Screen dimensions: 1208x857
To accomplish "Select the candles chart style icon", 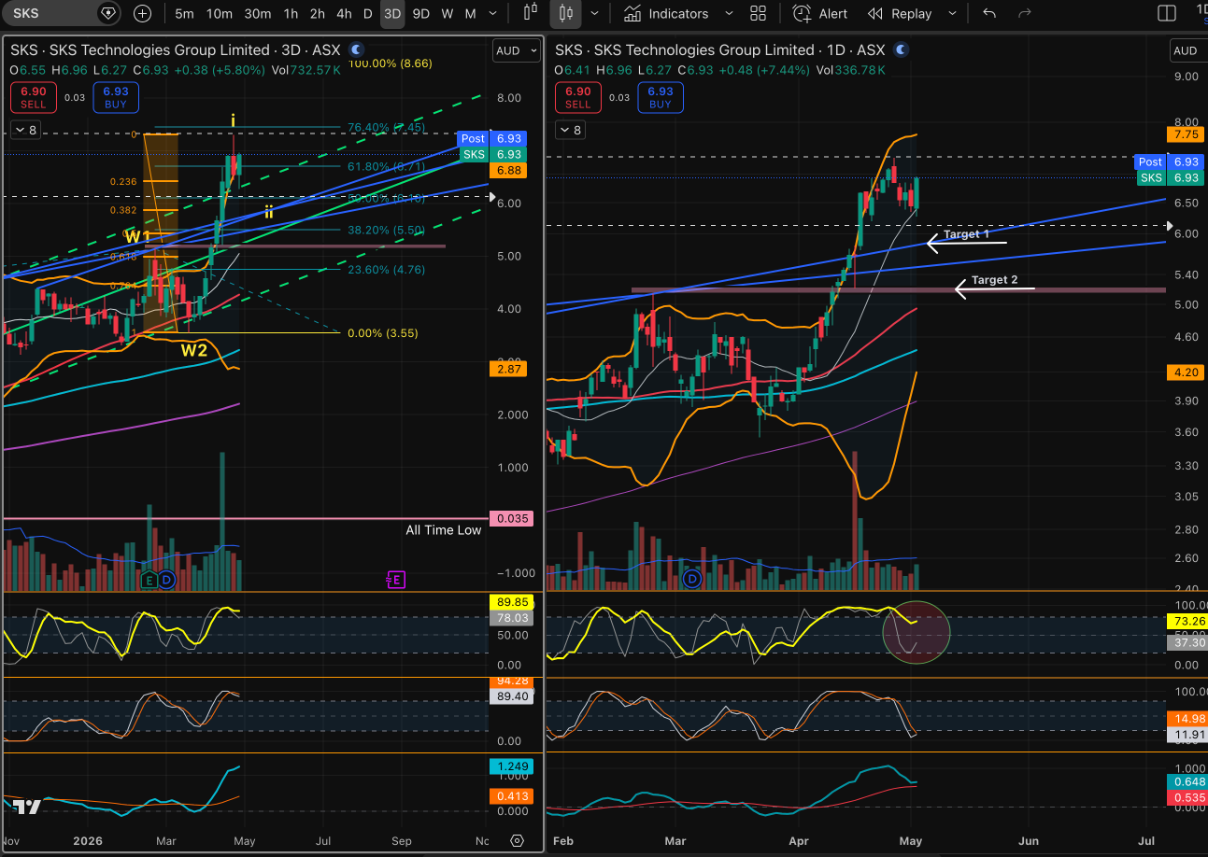I will click(x=564, y=13).
